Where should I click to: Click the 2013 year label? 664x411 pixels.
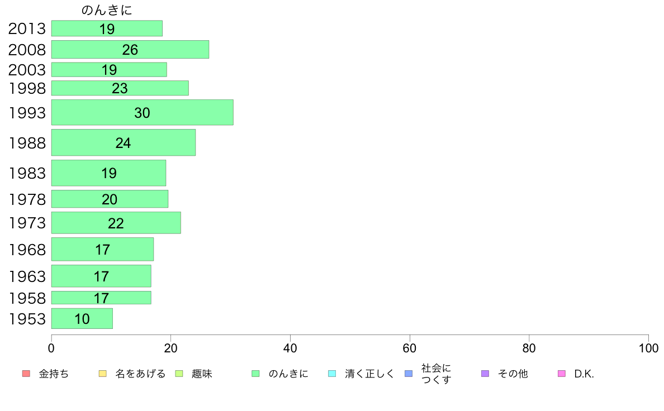tap(27, 29)
